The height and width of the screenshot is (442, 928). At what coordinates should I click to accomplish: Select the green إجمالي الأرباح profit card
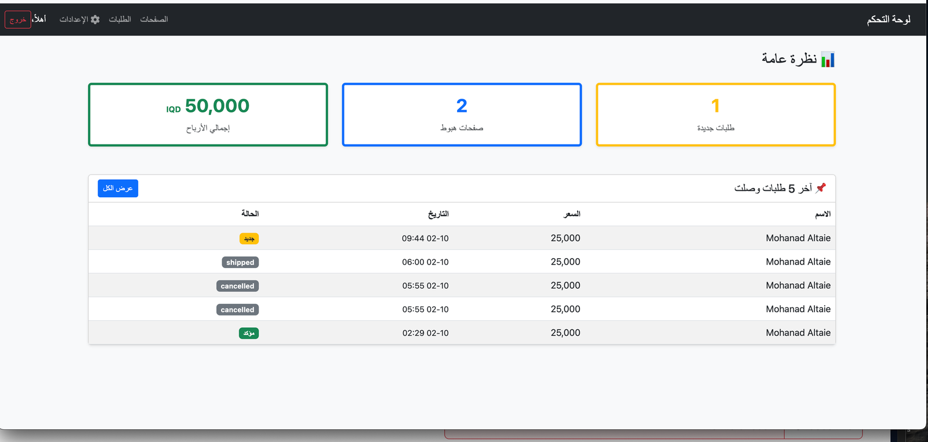pos(208,115)
